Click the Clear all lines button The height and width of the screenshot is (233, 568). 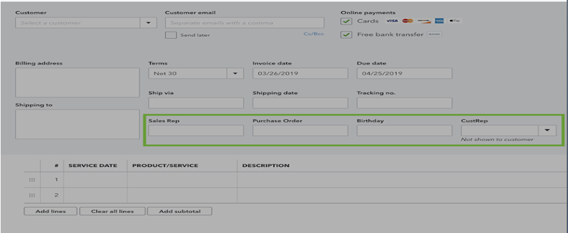pyautogui.click(x=112, y=211)
